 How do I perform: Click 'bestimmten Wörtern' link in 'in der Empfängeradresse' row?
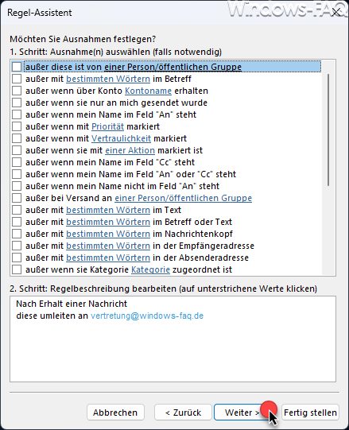tap(108, 246)
